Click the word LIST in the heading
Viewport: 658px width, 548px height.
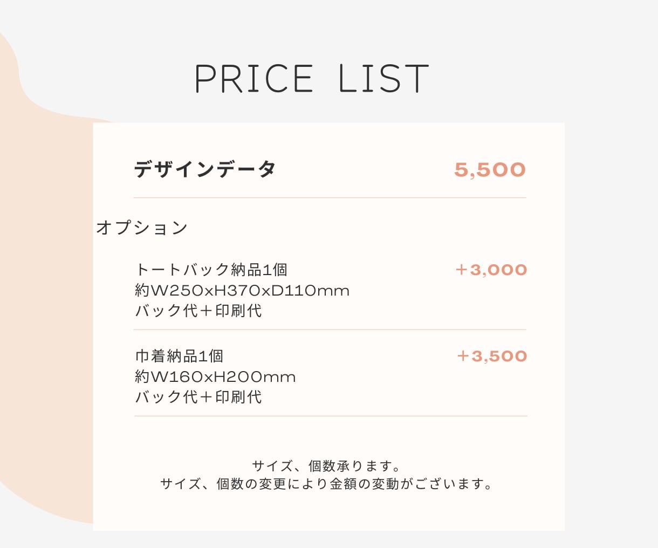coord(383,79)
